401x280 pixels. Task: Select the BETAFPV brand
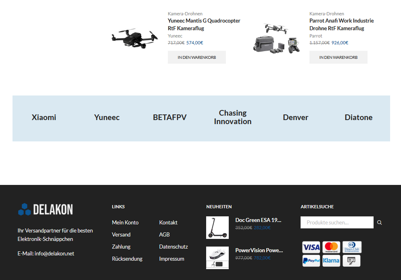170,117
